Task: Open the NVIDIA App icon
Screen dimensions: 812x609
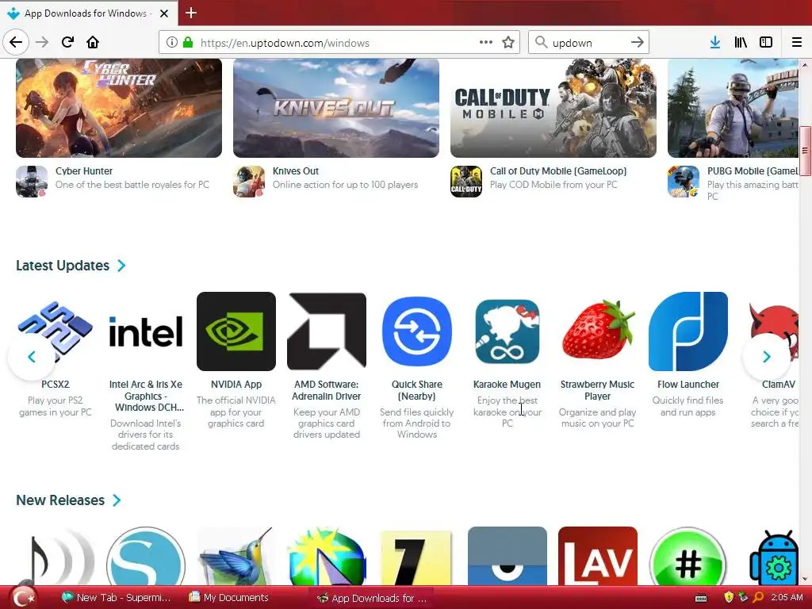Action: tap(236, 331)
